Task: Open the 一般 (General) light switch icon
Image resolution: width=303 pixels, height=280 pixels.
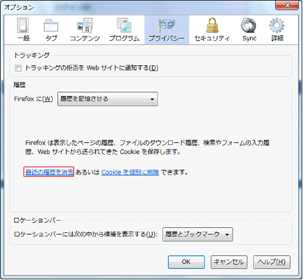Action: [x=23, y=26]
